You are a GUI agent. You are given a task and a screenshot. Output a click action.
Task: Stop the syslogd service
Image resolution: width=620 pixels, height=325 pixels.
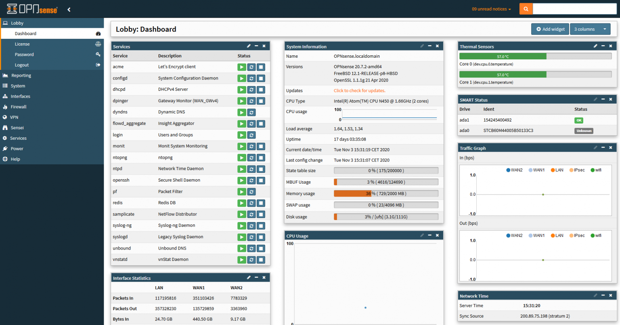(x=261, y=237)
